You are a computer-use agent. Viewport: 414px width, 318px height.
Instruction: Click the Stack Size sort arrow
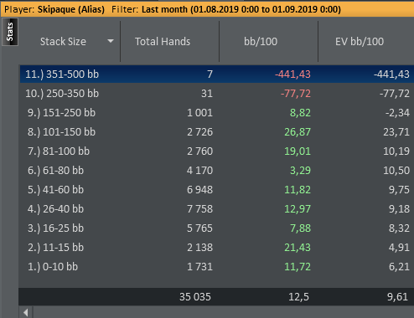click(111, 41)
